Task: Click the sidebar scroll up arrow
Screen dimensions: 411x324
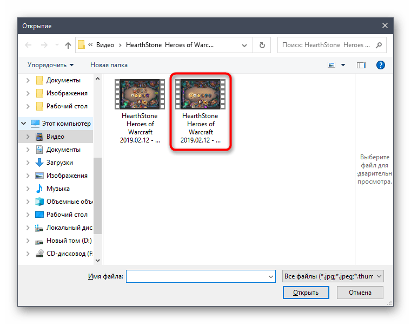Action: click(x=97, y=79)
